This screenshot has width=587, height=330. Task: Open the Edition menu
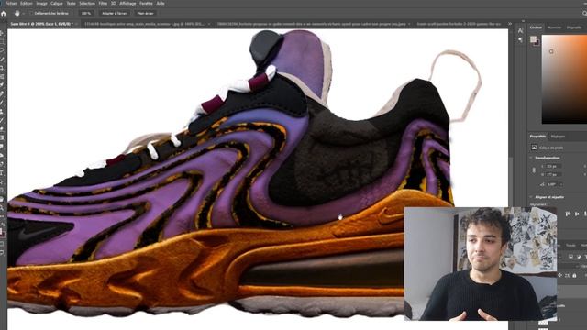(27, 3)
